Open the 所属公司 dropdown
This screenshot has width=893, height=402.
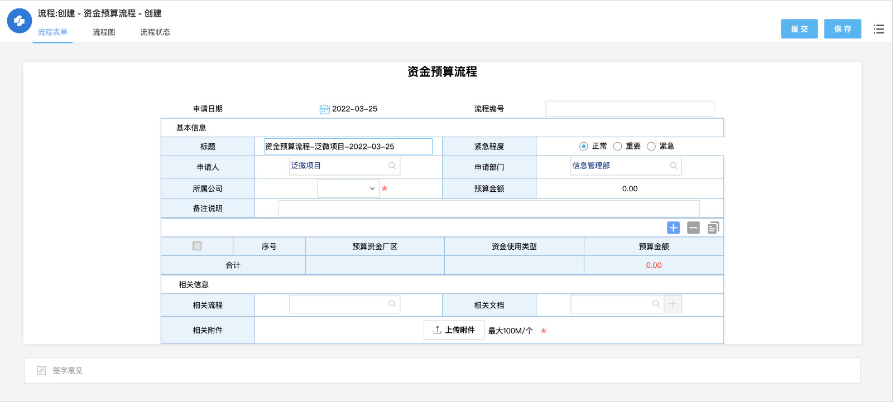click(x=348, y=188)
